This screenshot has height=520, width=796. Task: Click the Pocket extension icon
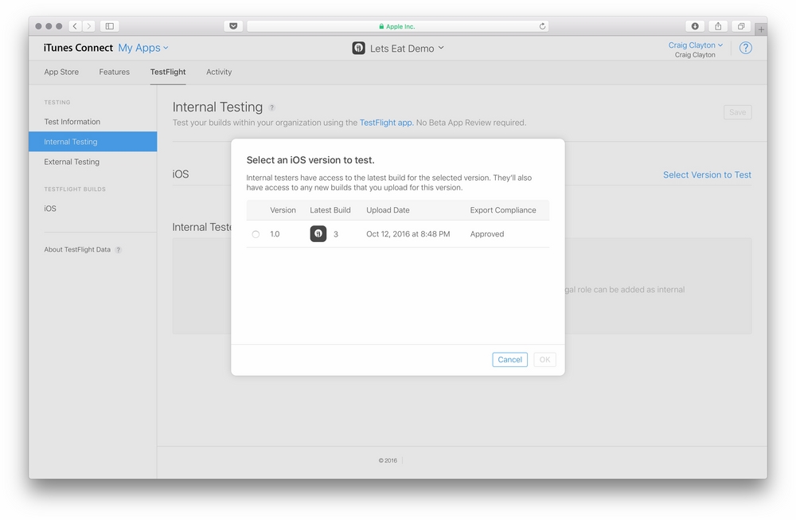click(233, 26)
